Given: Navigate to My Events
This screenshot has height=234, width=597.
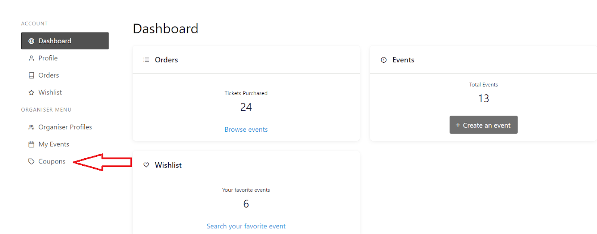Looking at the screenshot, I should click(54, 144).
